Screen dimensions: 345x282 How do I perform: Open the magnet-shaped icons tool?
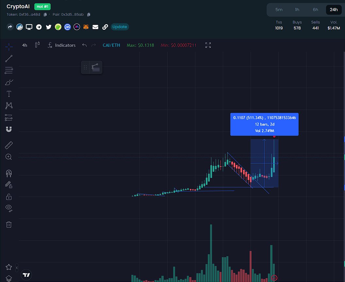pos(9,129)
